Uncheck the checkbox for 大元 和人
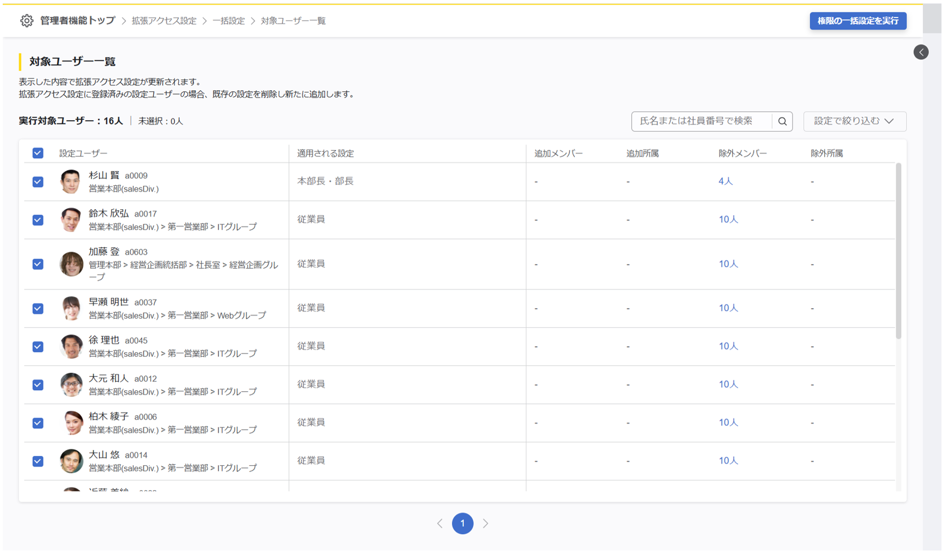The height and width of the screenshot is (551, 942). 37,385
